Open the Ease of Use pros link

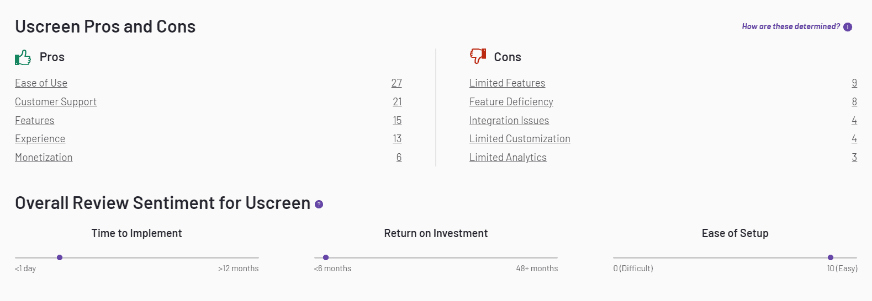click(41, 83)
